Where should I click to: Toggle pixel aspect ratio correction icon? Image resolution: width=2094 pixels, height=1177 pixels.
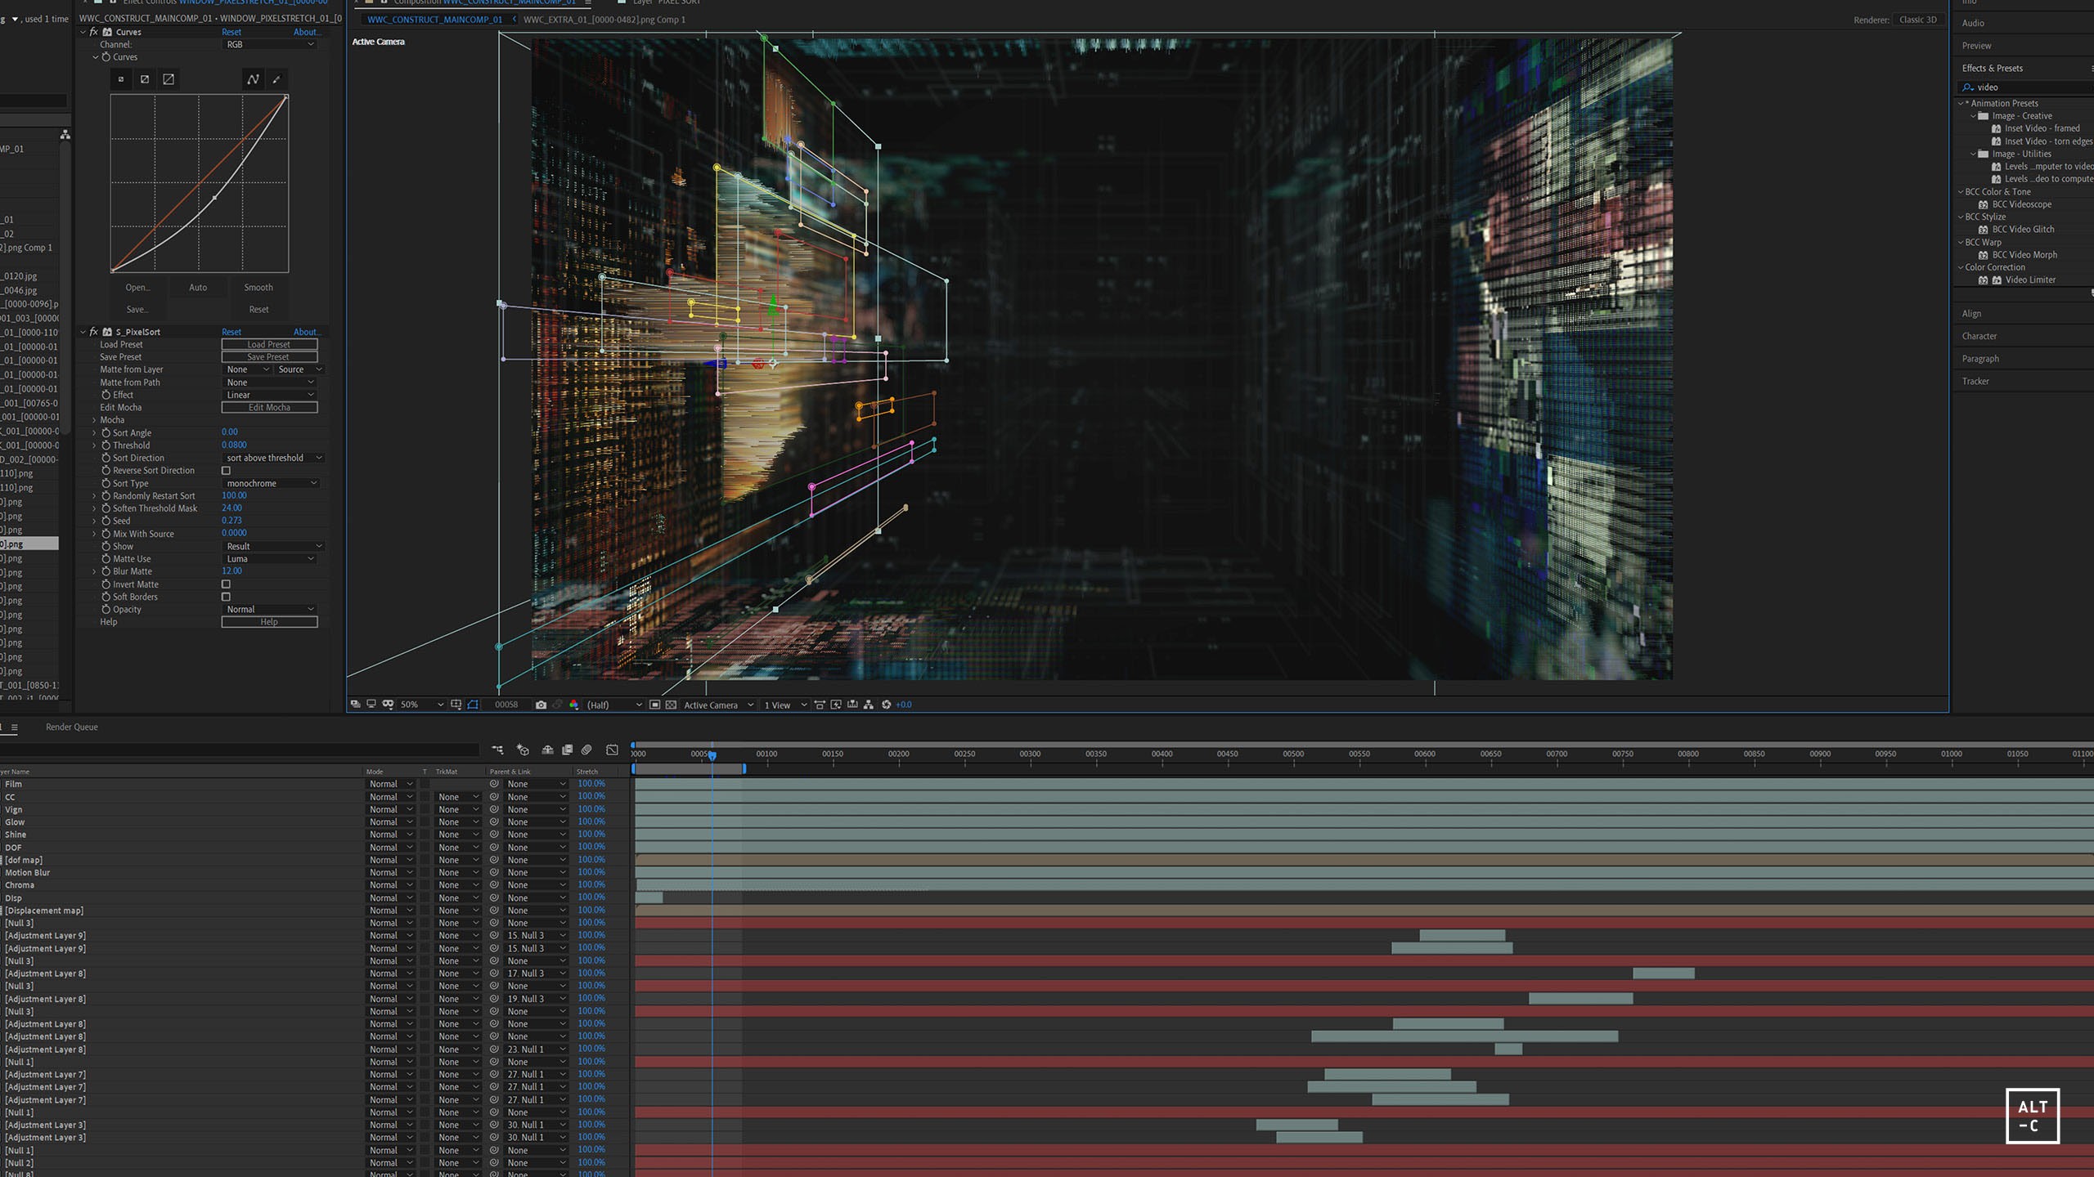[x=820, y=705]
